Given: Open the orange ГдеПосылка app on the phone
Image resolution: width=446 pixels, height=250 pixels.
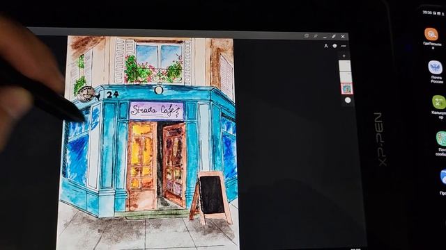Looking at the screenshot, I should (x=431, y=34).
